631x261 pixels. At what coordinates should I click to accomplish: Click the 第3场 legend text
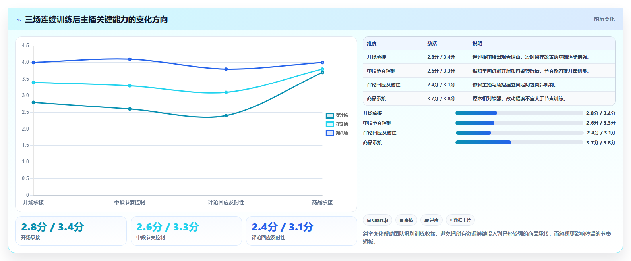click(342, 133)
